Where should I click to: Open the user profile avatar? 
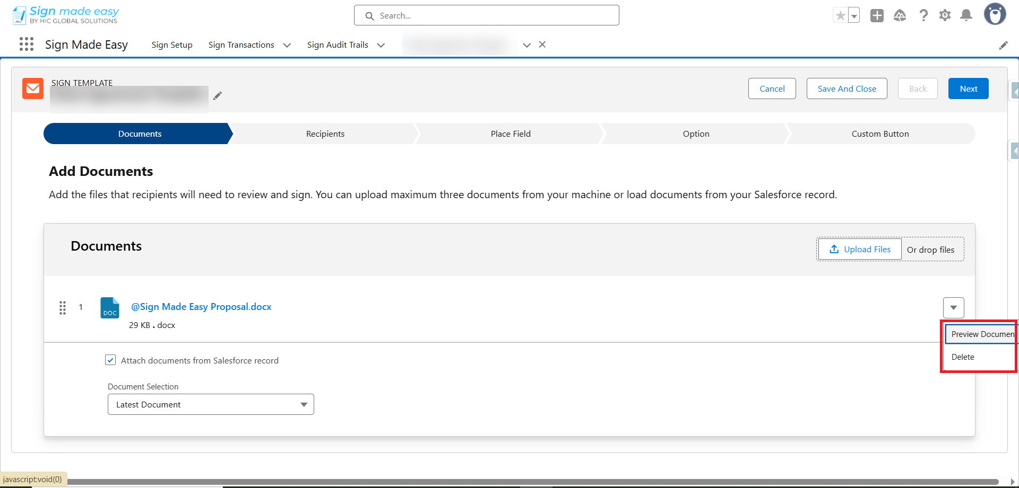[995, 14]
